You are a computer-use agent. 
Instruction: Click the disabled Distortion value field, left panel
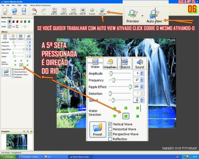pyautogui.click(x=28, y=53)
